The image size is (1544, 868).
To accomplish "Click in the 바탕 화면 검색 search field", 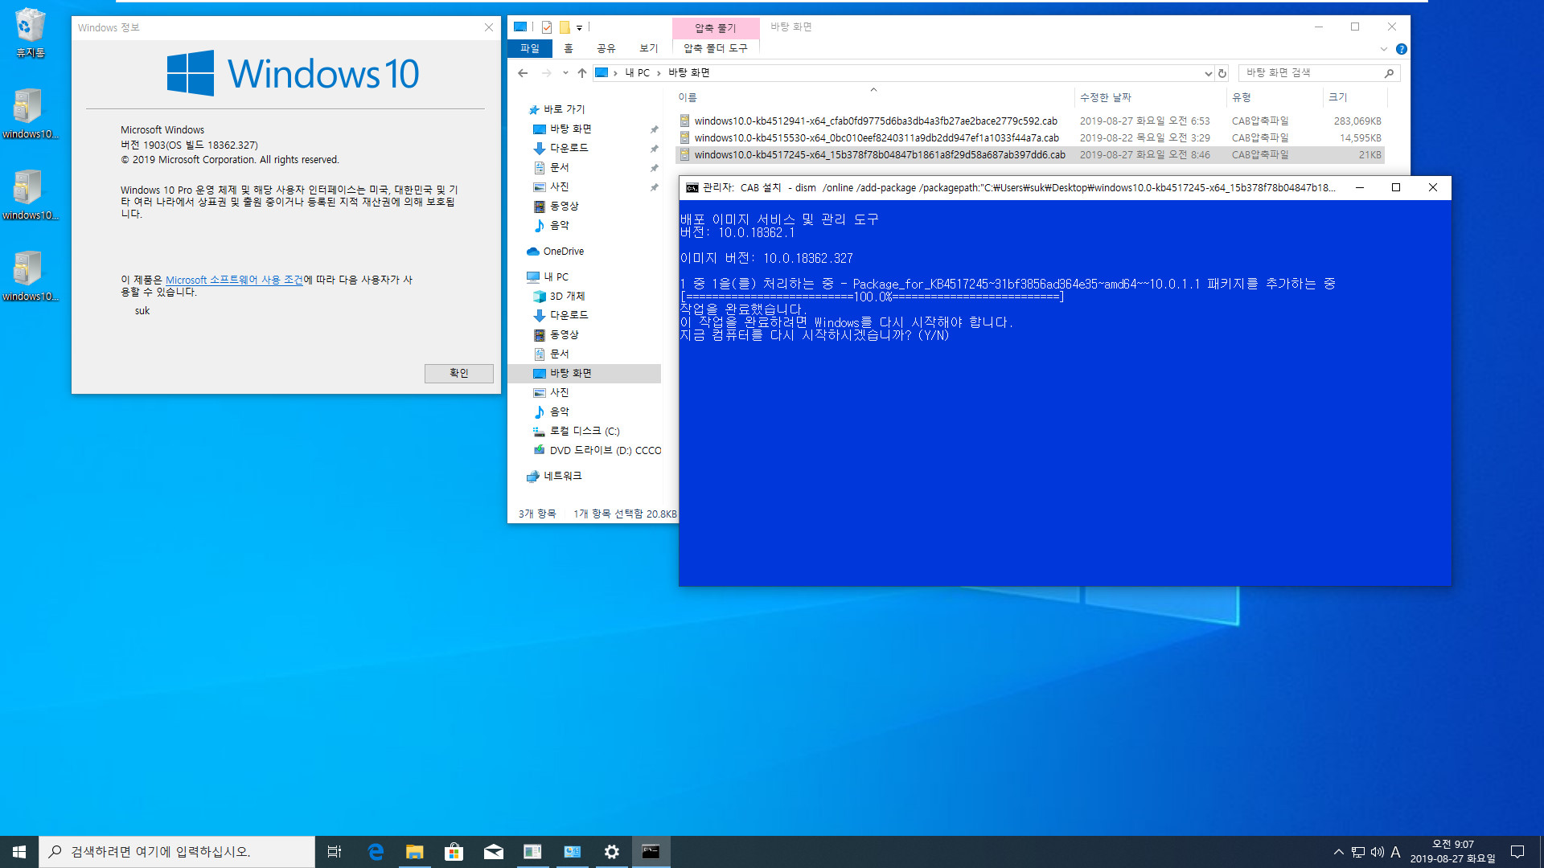I will coord(1312,73).
